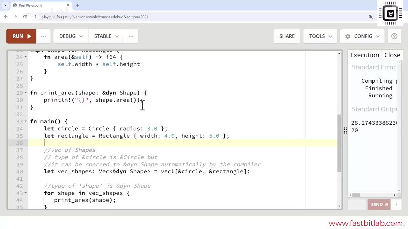The height and width of the screenshot is (229, 408).
Task: Click the comment "//type of 'shape' is &dyn Shape"
Action: [97, 186]
